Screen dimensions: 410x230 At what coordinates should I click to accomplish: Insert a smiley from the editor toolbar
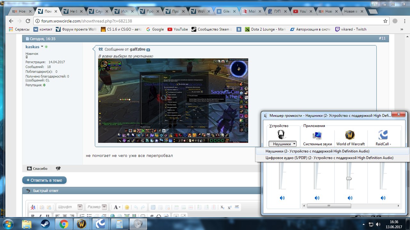[x=127, y=207]
